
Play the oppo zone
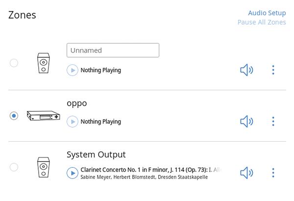tap(73, 122)
